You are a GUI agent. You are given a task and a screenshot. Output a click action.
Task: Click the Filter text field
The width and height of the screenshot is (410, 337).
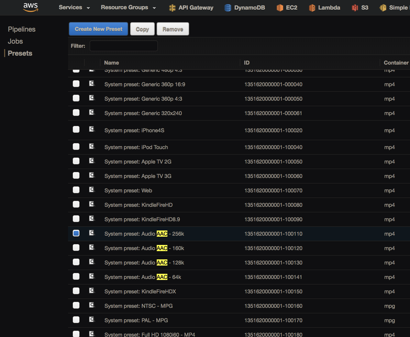tap(124, 46)
